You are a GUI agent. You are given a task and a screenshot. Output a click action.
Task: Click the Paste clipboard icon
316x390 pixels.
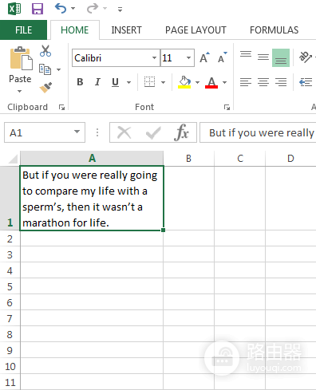point(21,58)
